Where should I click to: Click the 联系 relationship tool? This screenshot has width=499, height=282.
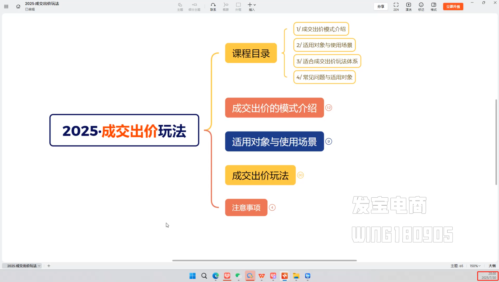click(x=213, y=7)
